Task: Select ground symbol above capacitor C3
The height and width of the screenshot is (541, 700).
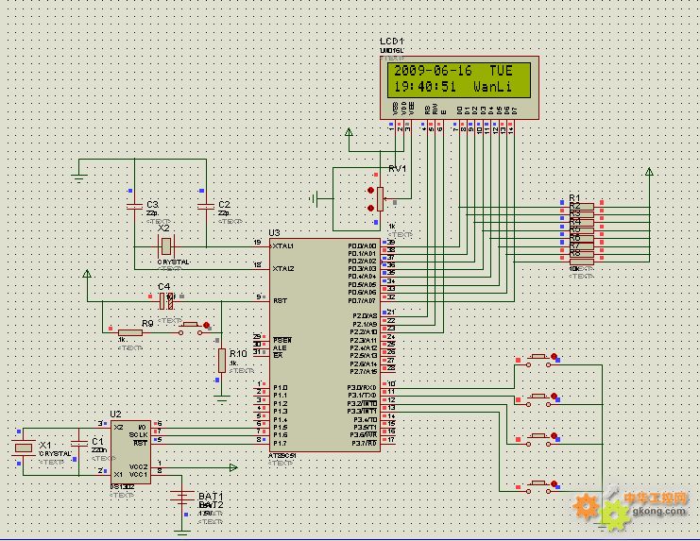Action: tap(79, 178)
